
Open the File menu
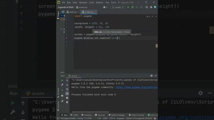[x=64, y=2]
